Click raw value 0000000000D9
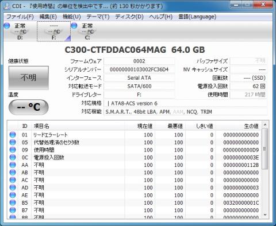 coord(241,150)
